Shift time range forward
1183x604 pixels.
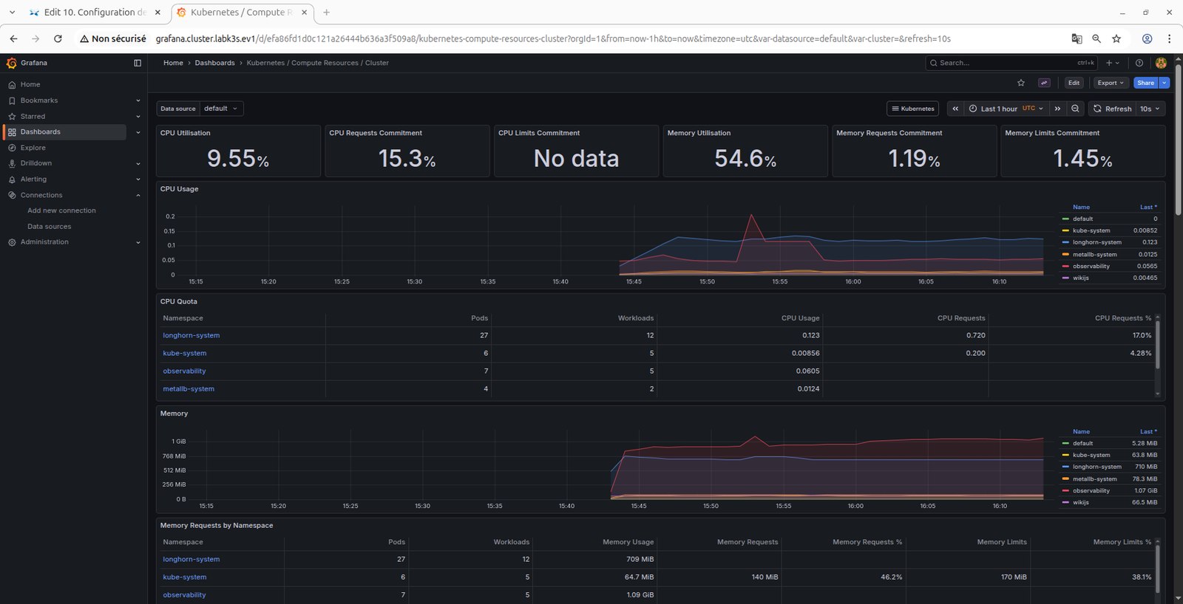1057,109
